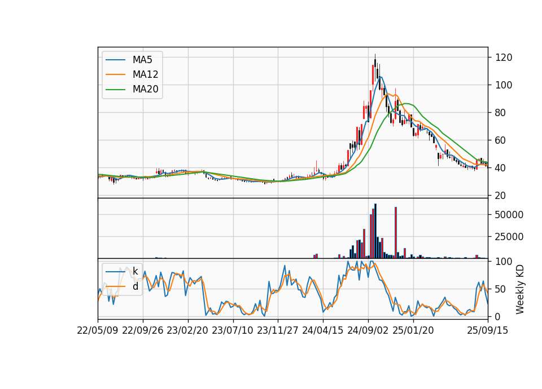Click the MA12 legend label
The height and width of the screenshot is (389, 542).
145,74
